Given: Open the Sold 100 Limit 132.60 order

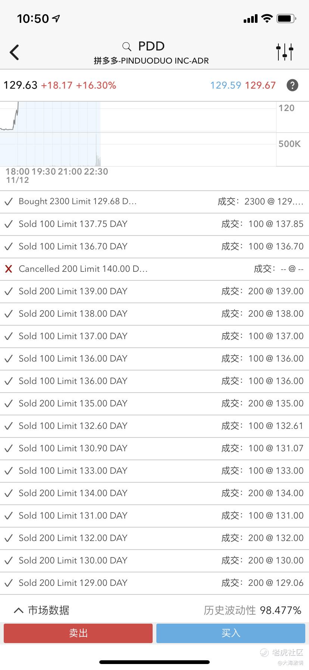Looking at the screenshot, I should pyautogui.click(x=154, y=426).
